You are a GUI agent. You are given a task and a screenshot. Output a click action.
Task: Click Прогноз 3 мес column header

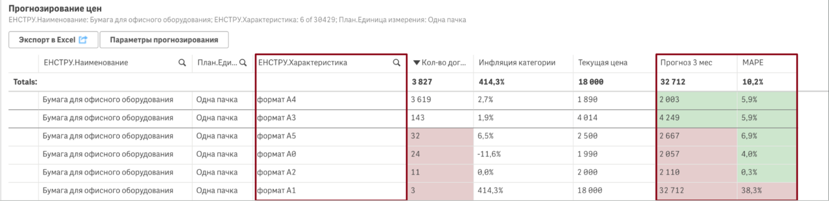pos(686,63)
